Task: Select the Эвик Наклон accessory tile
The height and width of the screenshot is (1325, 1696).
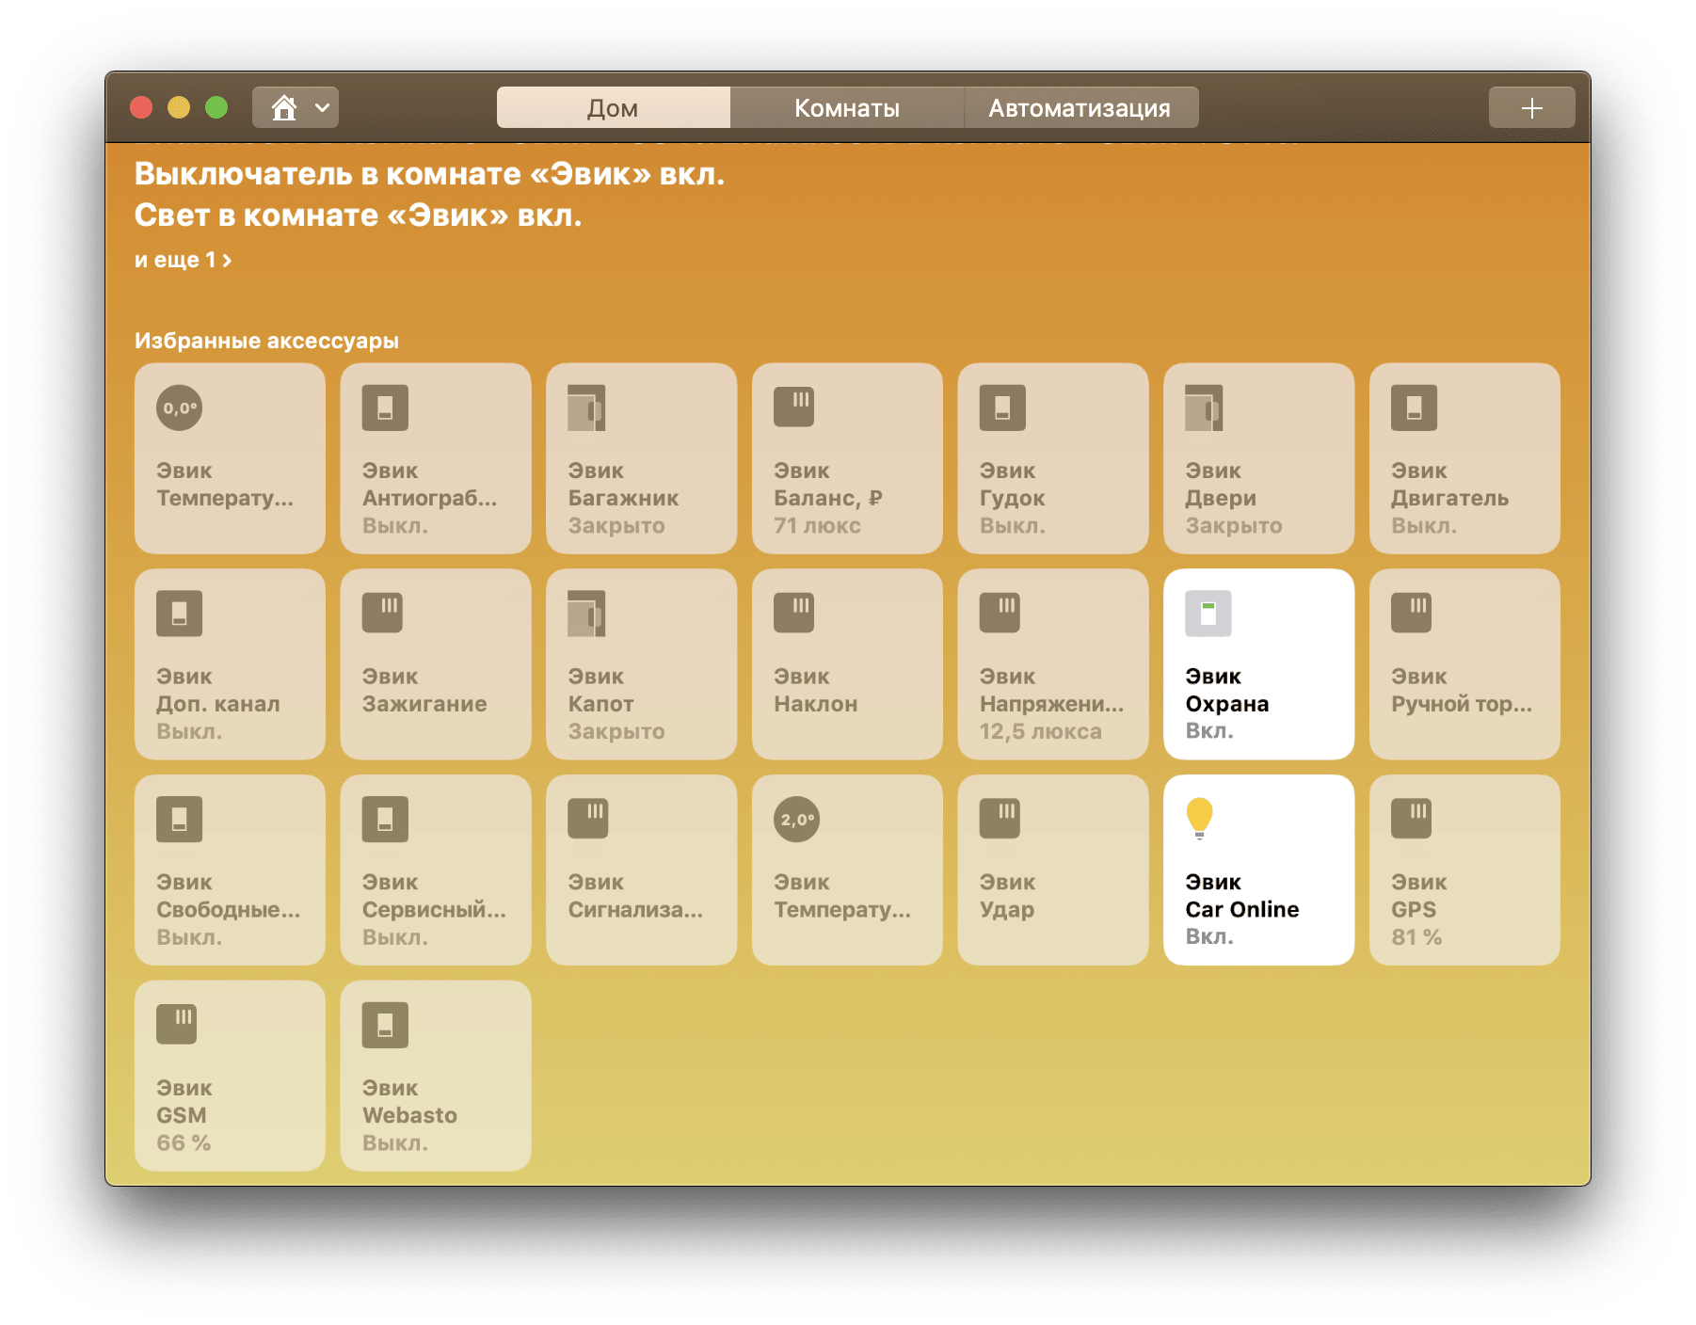Action: click(845, 663)
